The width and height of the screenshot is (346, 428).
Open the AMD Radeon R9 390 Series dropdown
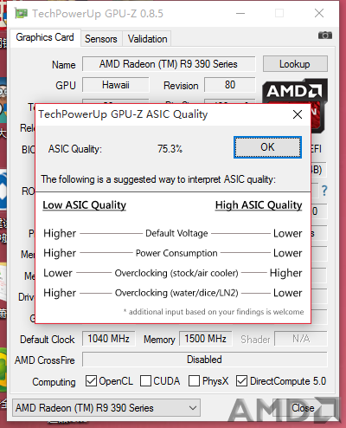point(106,408)
